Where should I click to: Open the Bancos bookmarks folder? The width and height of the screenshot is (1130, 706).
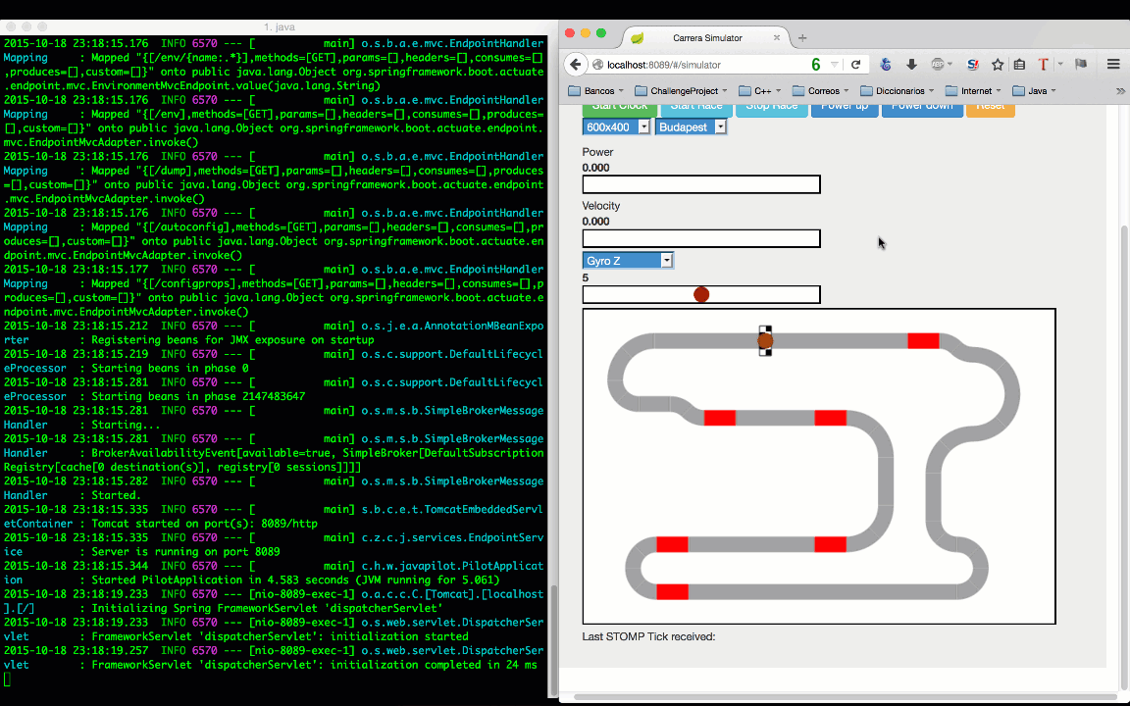tap(596, 91)
